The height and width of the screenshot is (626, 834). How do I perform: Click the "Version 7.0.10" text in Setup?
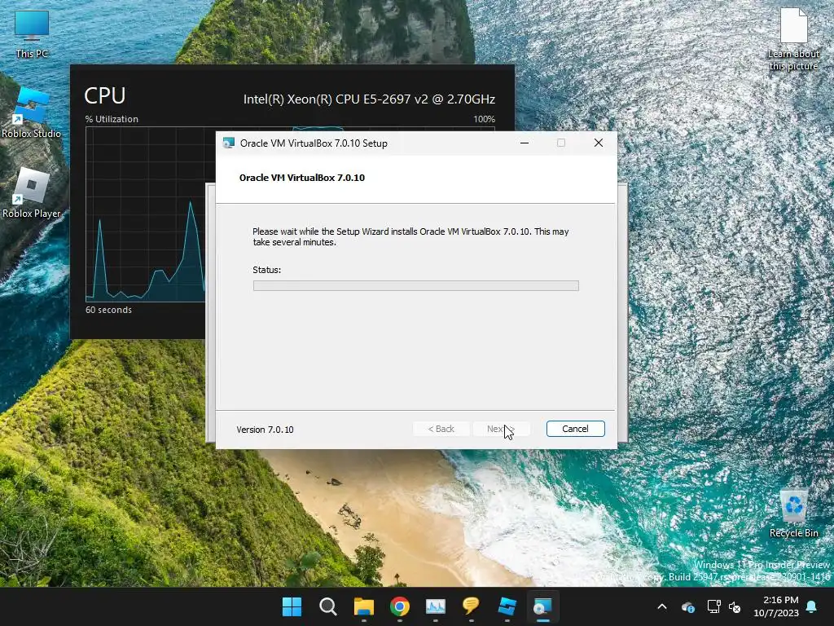[265, 430]
